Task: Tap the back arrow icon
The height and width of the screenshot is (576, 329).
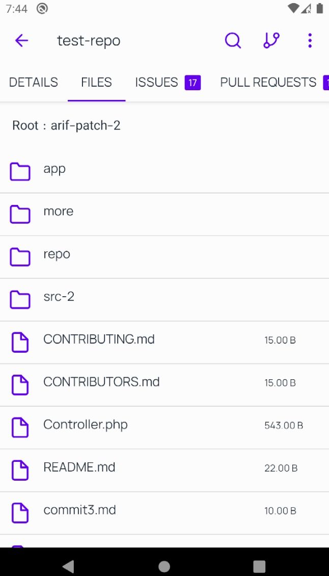Action: coord(21,40)
